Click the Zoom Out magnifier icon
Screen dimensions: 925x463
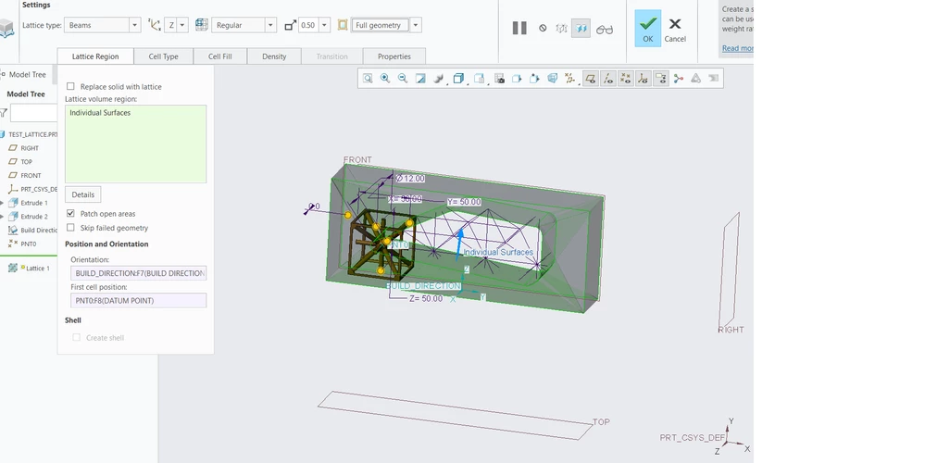click(403, 79)
